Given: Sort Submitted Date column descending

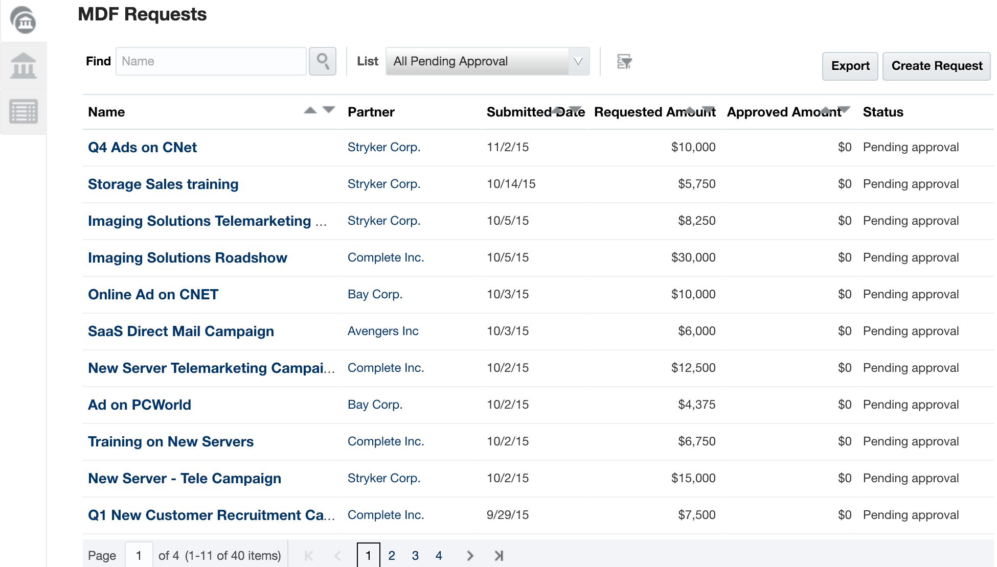Looking at the screenshot, I should pos(576,109).
